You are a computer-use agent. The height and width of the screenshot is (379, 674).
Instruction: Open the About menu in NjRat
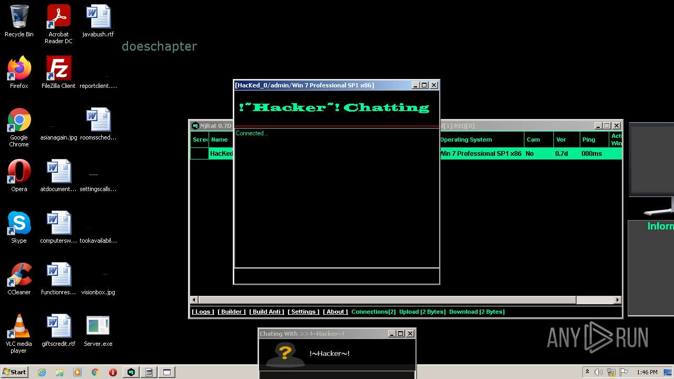click(x=335, y=312)
